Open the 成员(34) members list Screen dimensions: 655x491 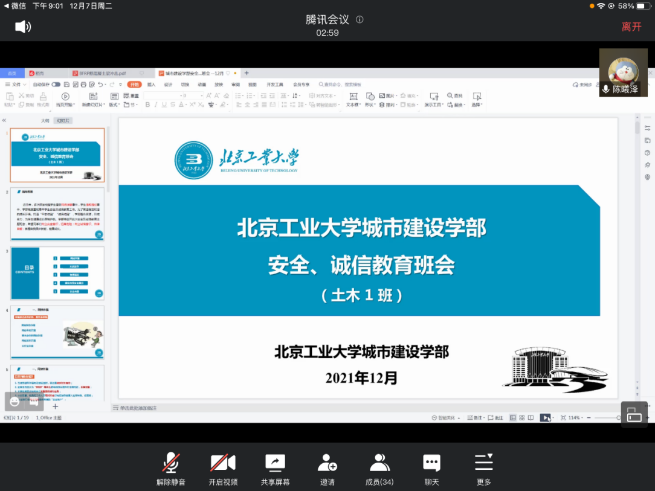coord(379,469)
